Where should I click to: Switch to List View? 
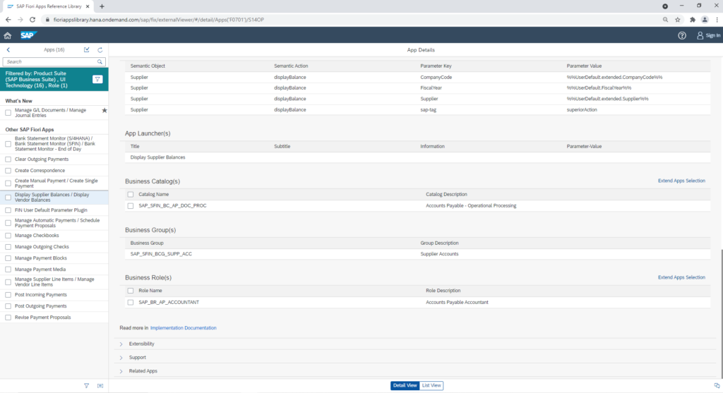click(431, 386)
